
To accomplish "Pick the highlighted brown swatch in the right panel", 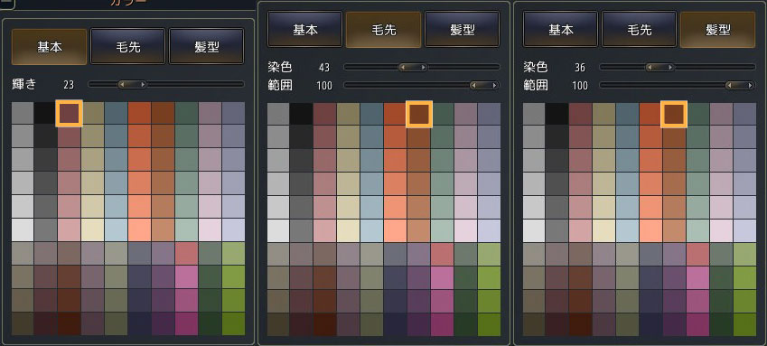I will (674, 115).
